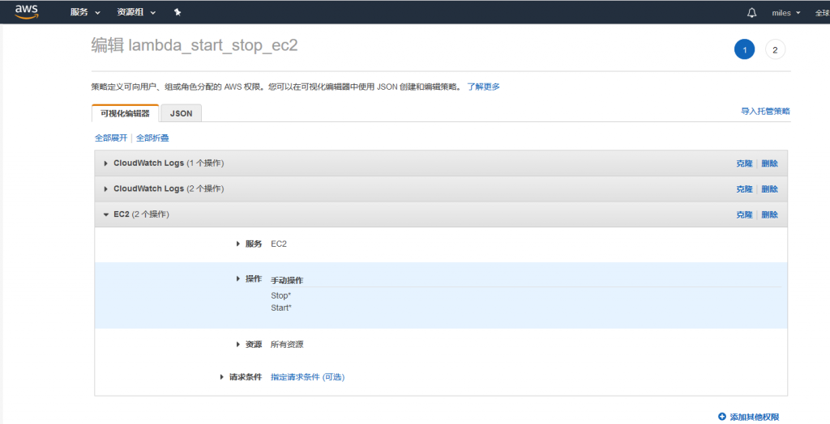830x424 pixels.
Task: Click the plus icon for 添加其他权限
Action: coord(722,417)
